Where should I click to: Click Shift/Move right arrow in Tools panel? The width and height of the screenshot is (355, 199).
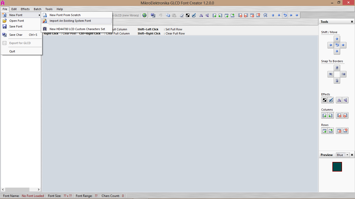click(x=343, y=45)
